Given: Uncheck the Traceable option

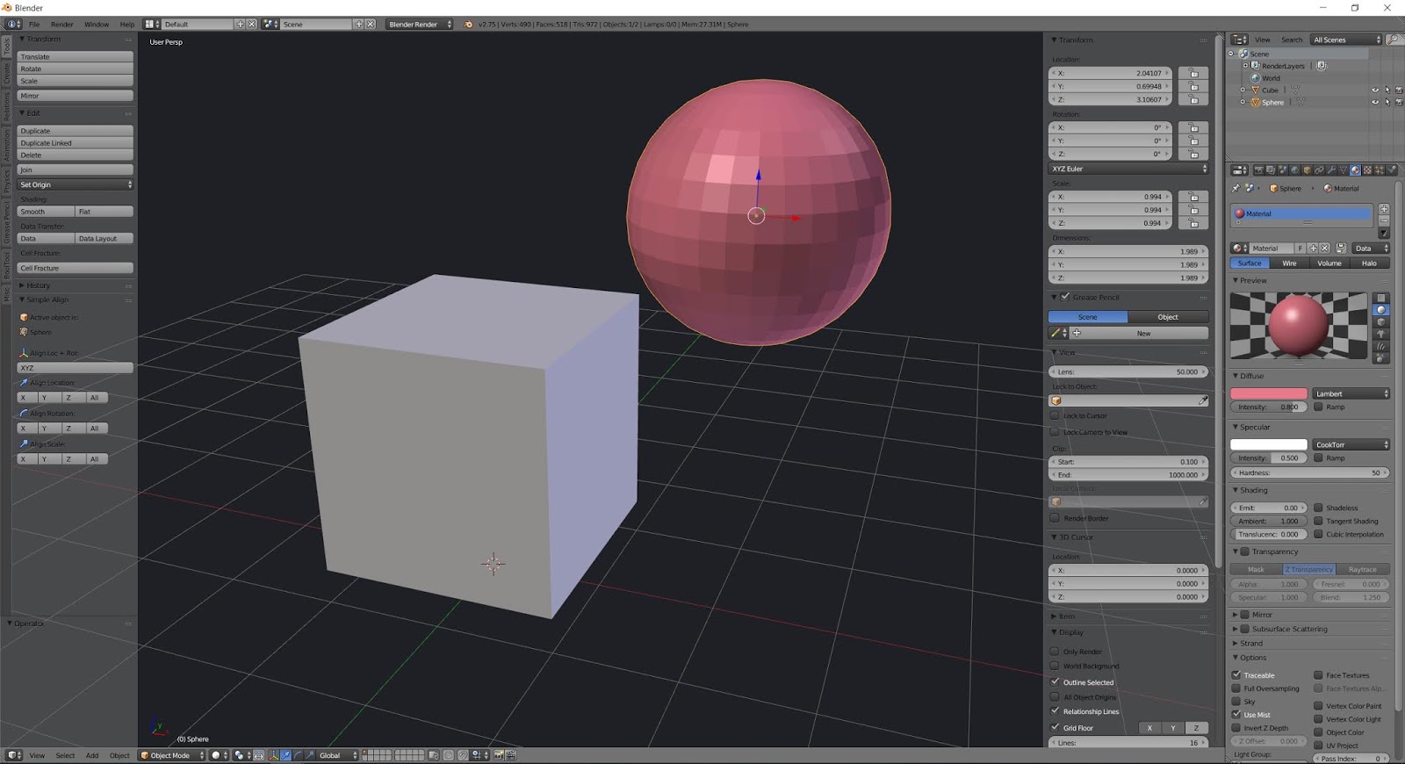Looking at the screenshot, I should point(1236,675).
